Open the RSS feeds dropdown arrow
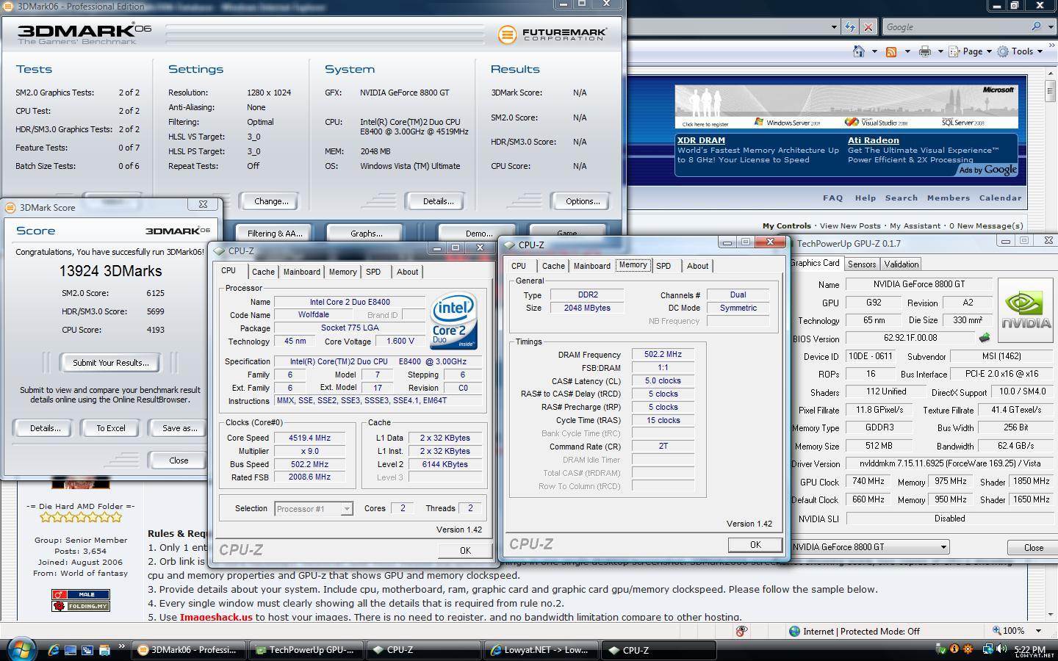 point(907,51)
